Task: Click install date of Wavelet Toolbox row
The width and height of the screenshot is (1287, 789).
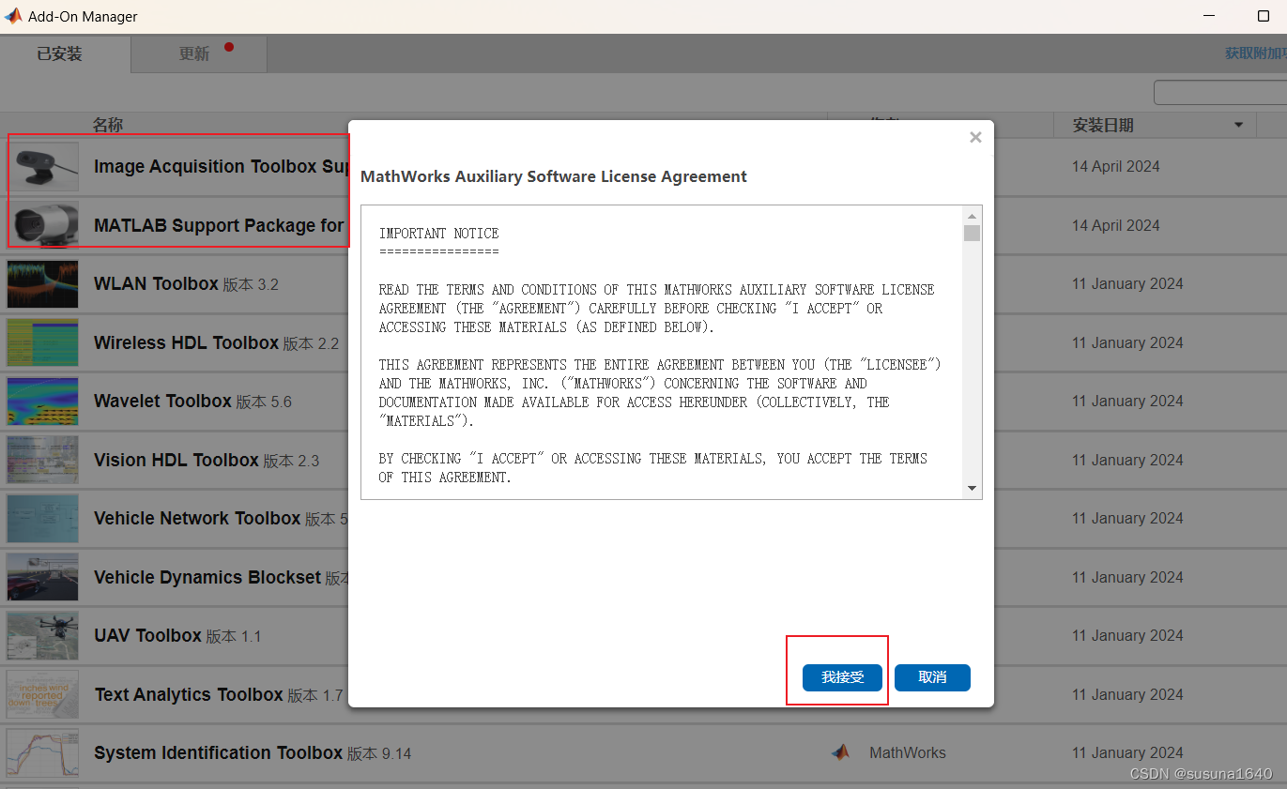Action: coord(1127,401)
